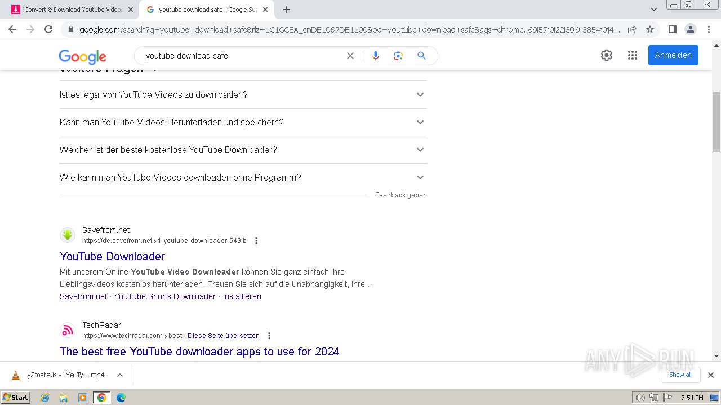The height and width of the screenshot is (405, 721).
Task: Bookmark this page with star icon
Action: pos(650,29)
